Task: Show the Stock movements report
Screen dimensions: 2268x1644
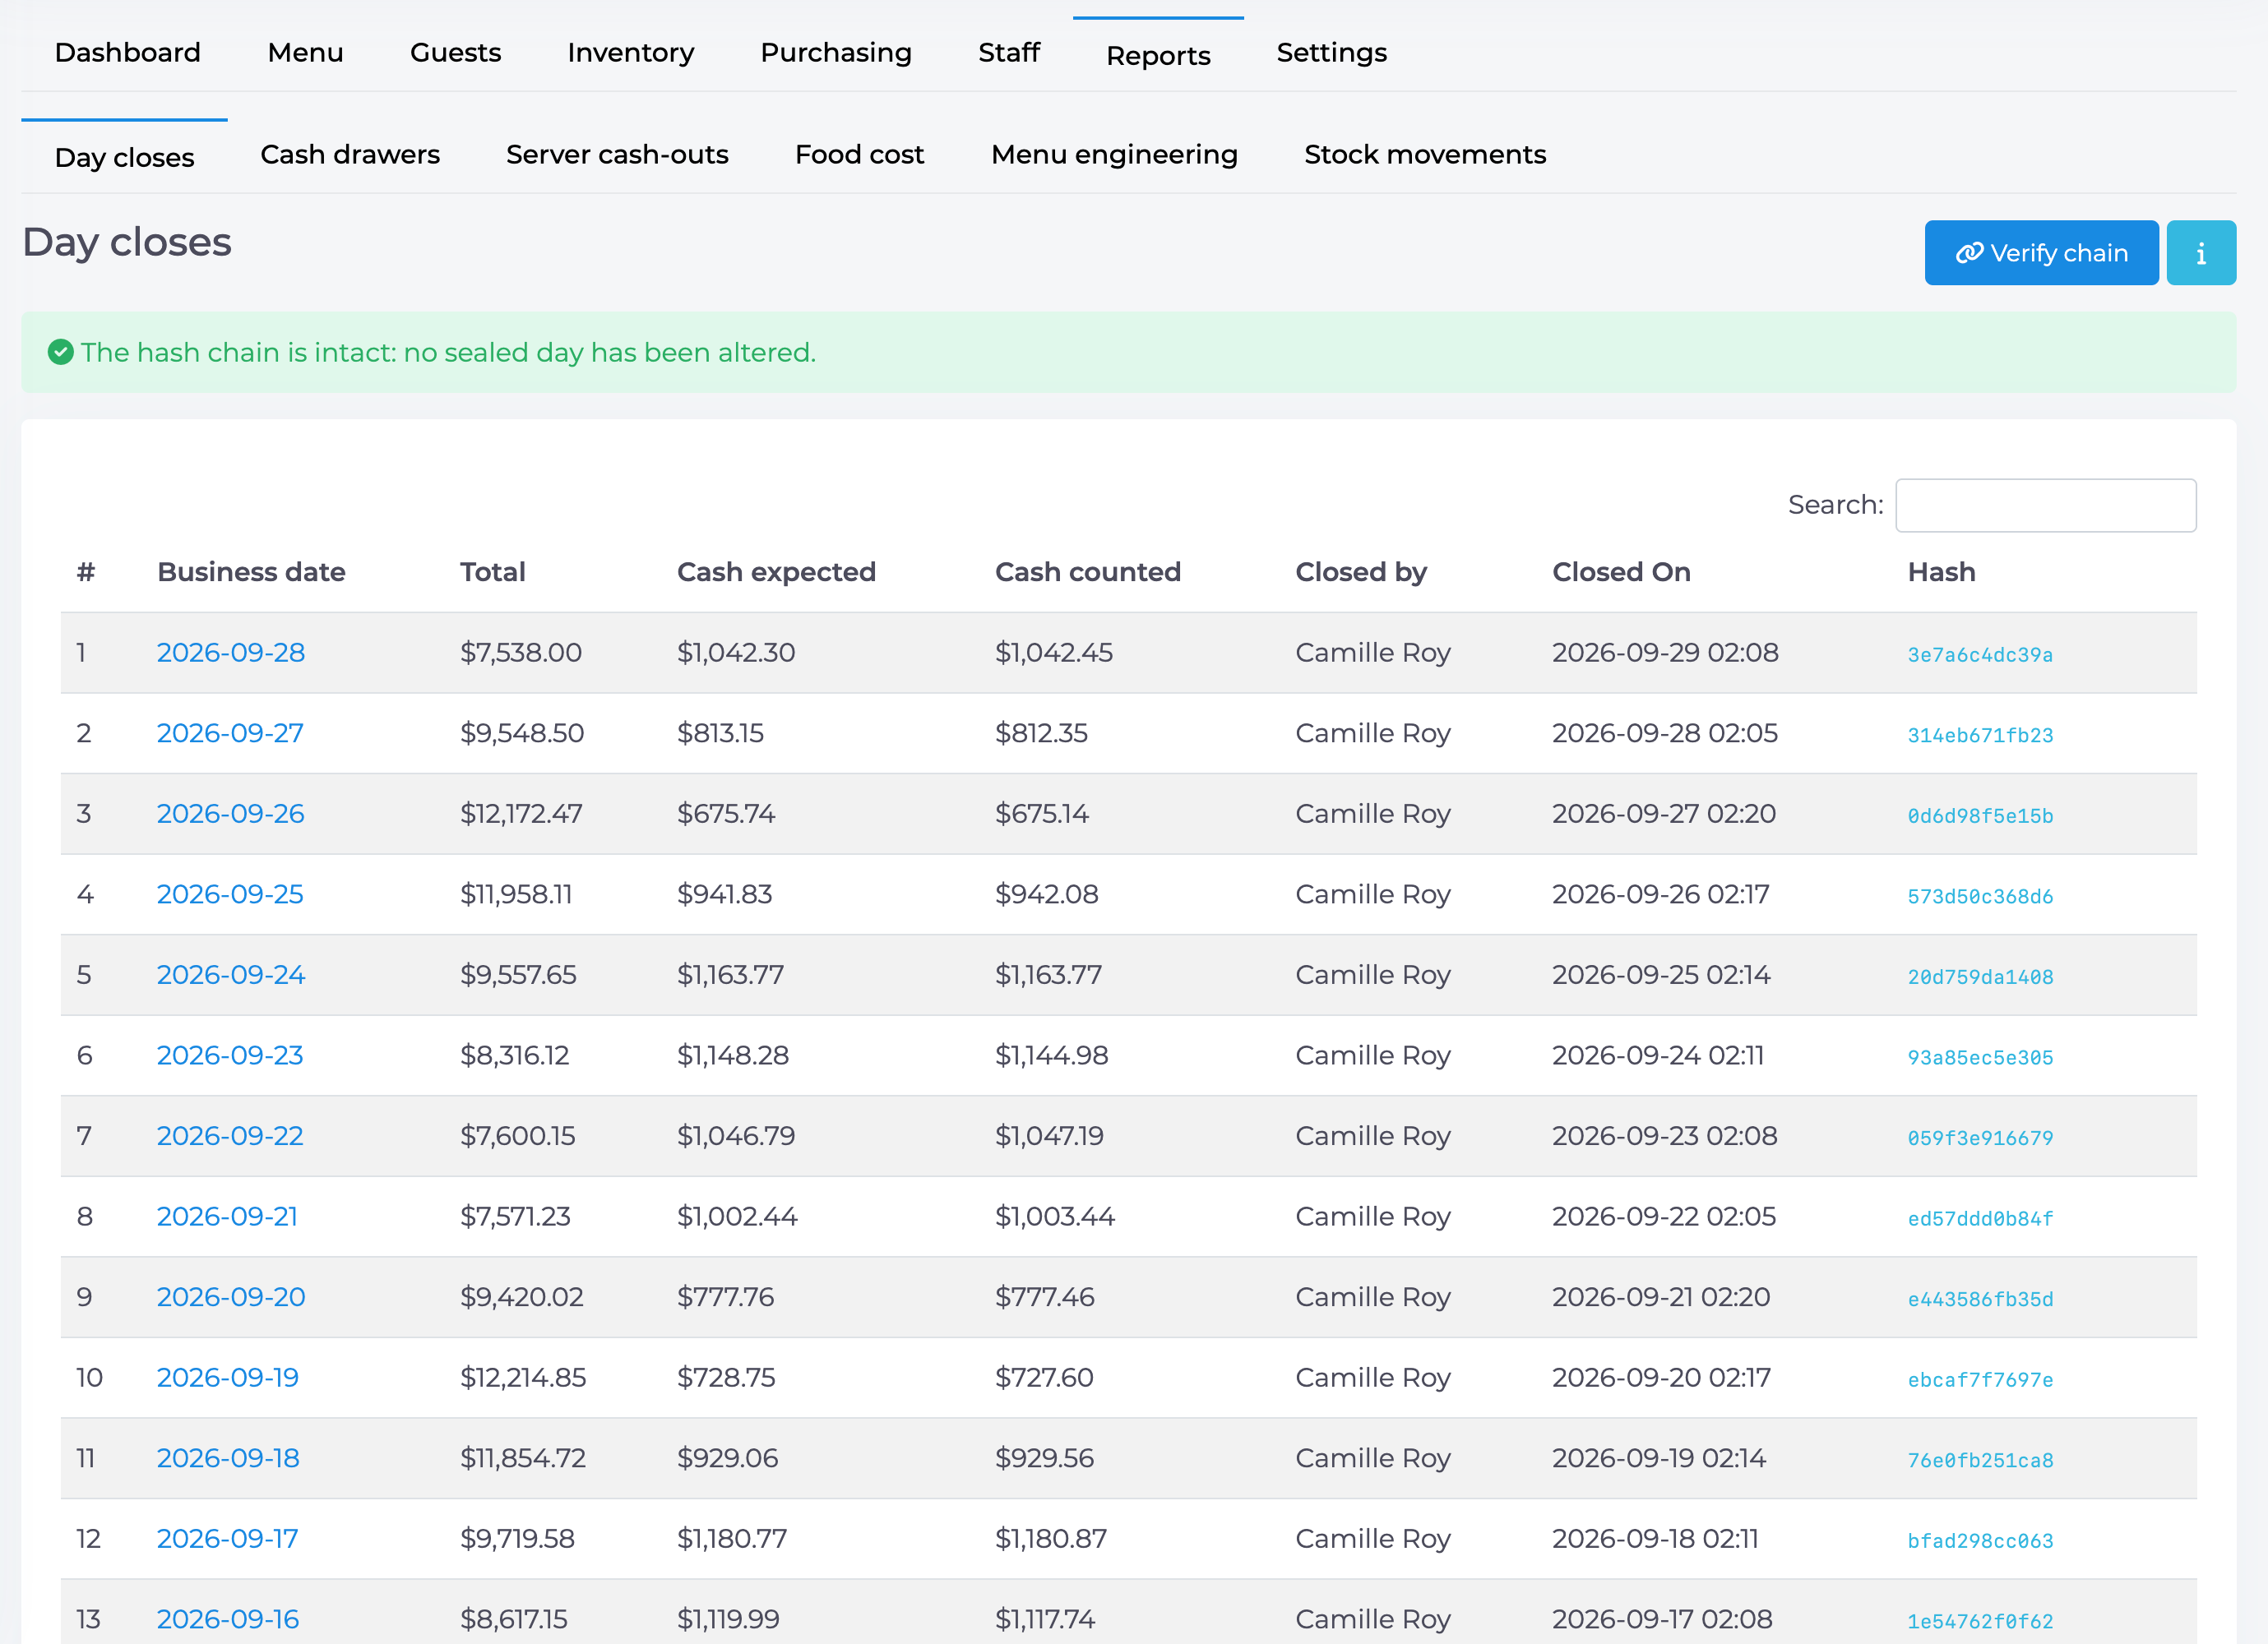Action: 1425,155
